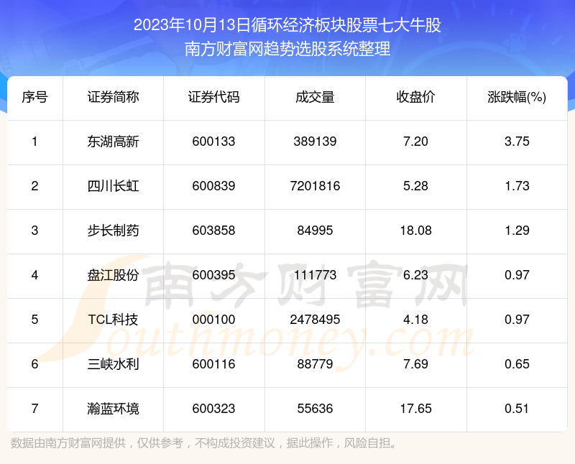This screenshot has width=575, height=464.
Task: Click stock code 000100
Action: pyautogui.click(x=213, y=320)
